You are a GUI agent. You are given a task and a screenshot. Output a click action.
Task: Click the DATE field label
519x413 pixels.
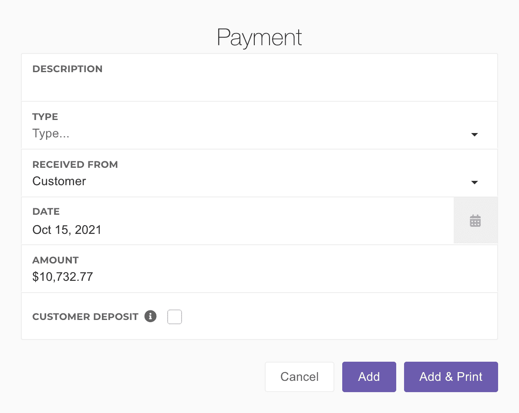click(x=46, y=212)
